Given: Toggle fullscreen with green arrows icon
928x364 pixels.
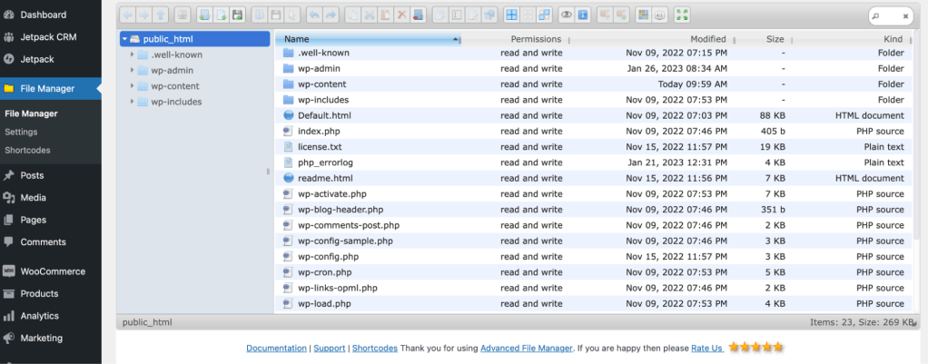Looking at the screenshot, I should pos(683,15).
